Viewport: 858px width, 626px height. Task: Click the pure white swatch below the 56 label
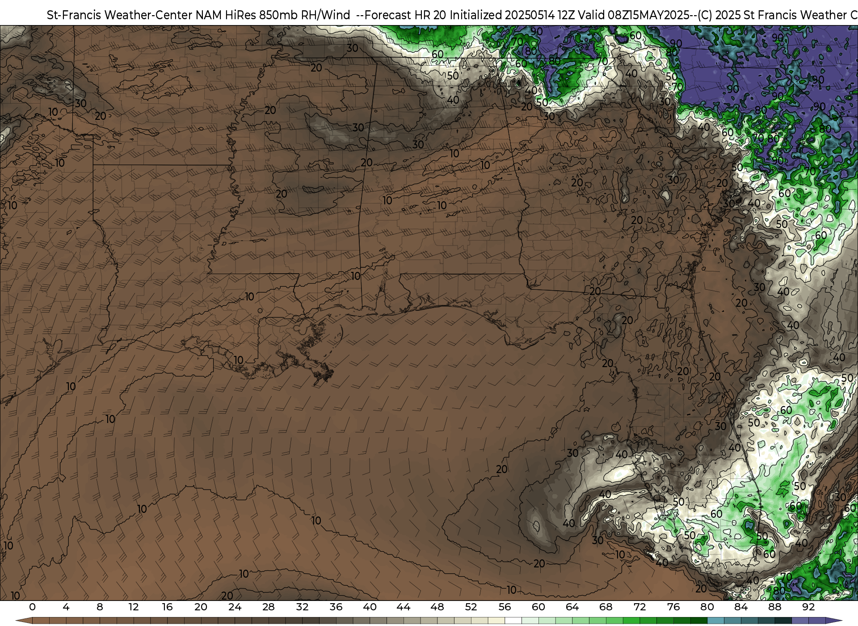(x=513, y=621)
